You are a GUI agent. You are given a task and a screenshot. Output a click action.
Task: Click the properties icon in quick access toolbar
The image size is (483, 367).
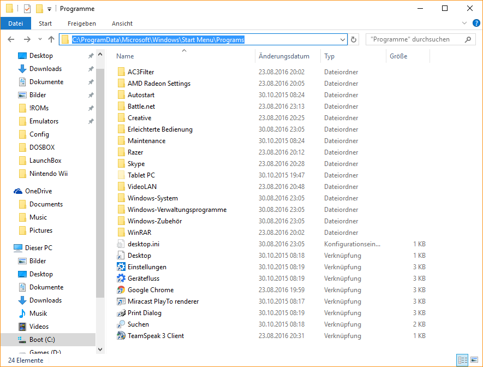(27, 9)
